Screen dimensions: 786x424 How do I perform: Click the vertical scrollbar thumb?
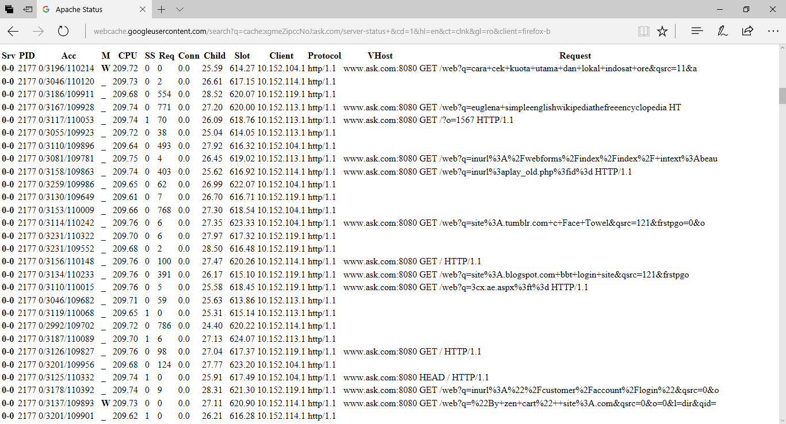point(782,95)
